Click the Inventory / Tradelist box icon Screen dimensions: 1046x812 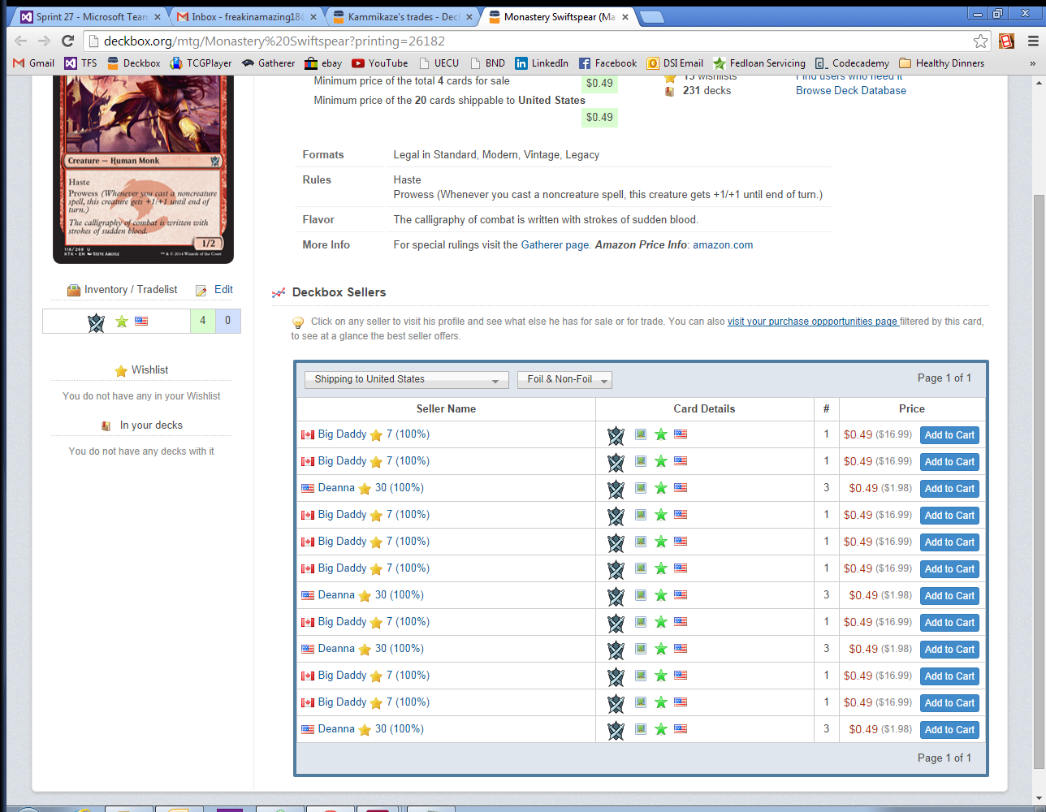click(74, 290)
